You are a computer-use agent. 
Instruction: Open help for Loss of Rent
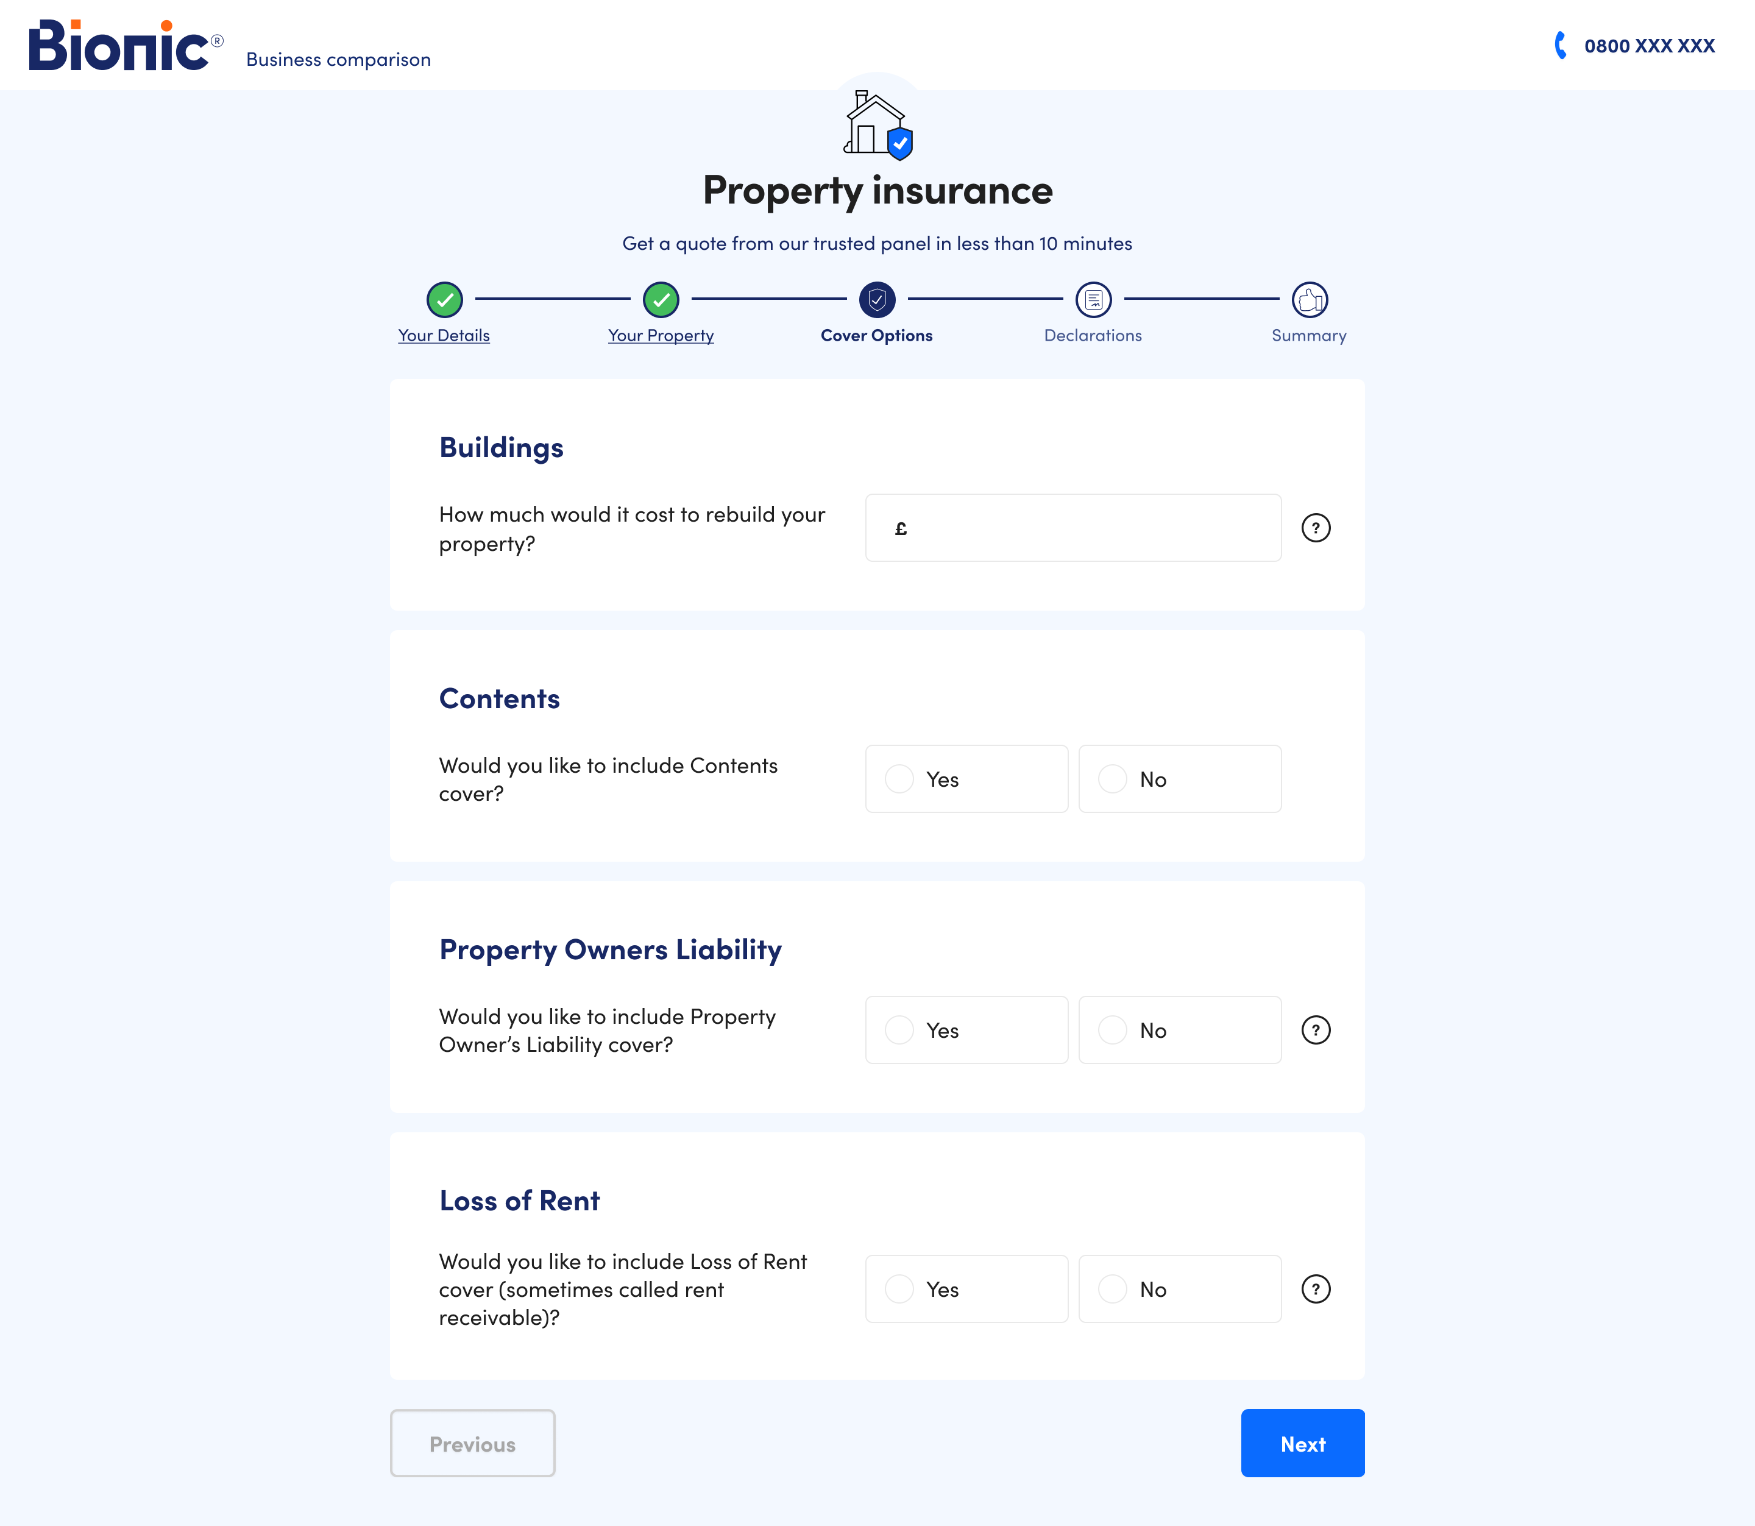tap(1316, 1290)
